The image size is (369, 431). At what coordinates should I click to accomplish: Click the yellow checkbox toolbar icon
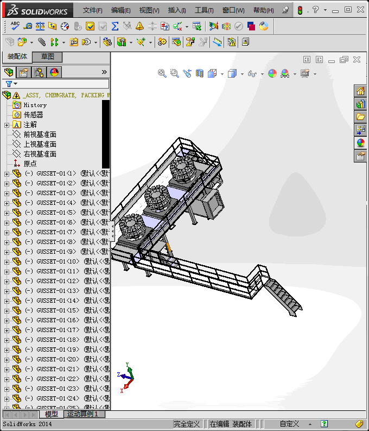coord(90,26)
